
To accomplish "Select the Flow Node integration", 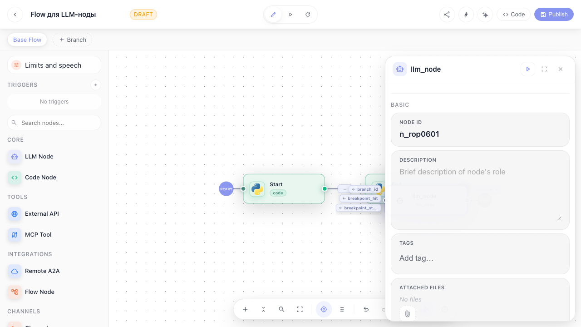I will coord(54,292).
